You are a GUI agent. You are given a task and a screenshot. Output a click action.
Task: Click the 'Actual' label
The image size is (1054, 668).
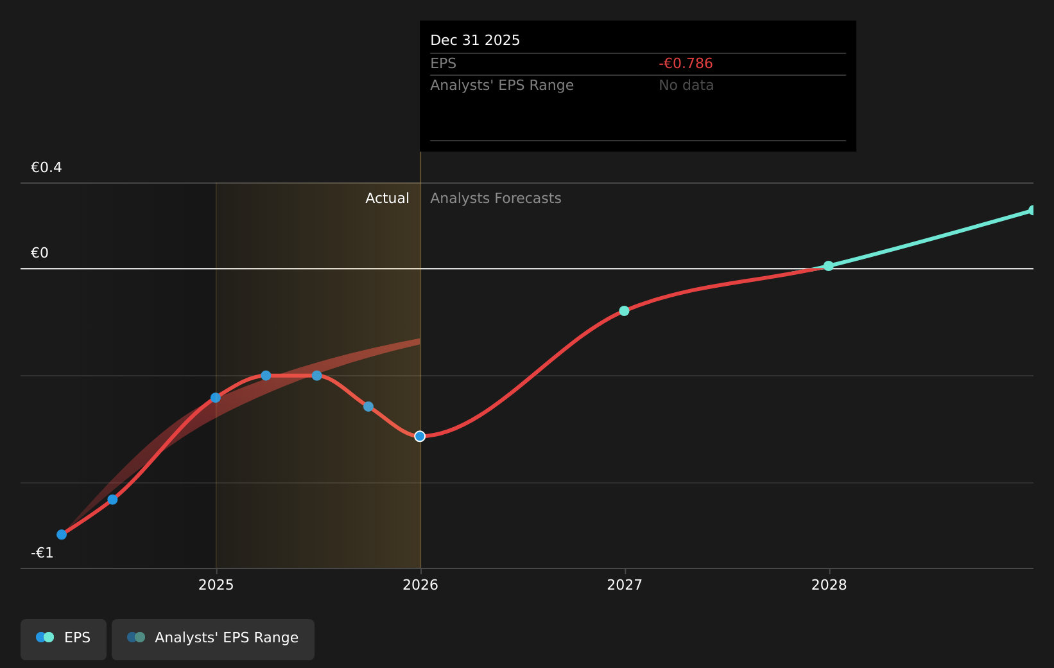pyautogui.click(x=387, y=198)
